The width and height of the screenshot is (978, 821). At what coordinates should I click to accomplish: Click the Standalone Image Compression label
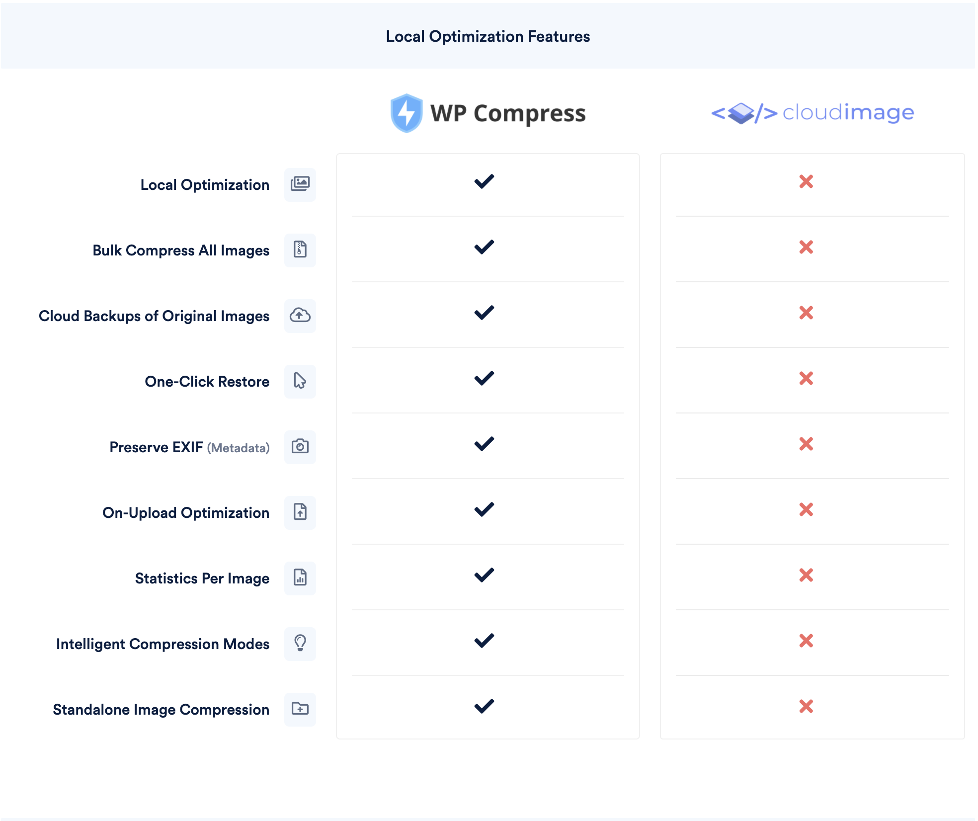(x=161, y=710)
